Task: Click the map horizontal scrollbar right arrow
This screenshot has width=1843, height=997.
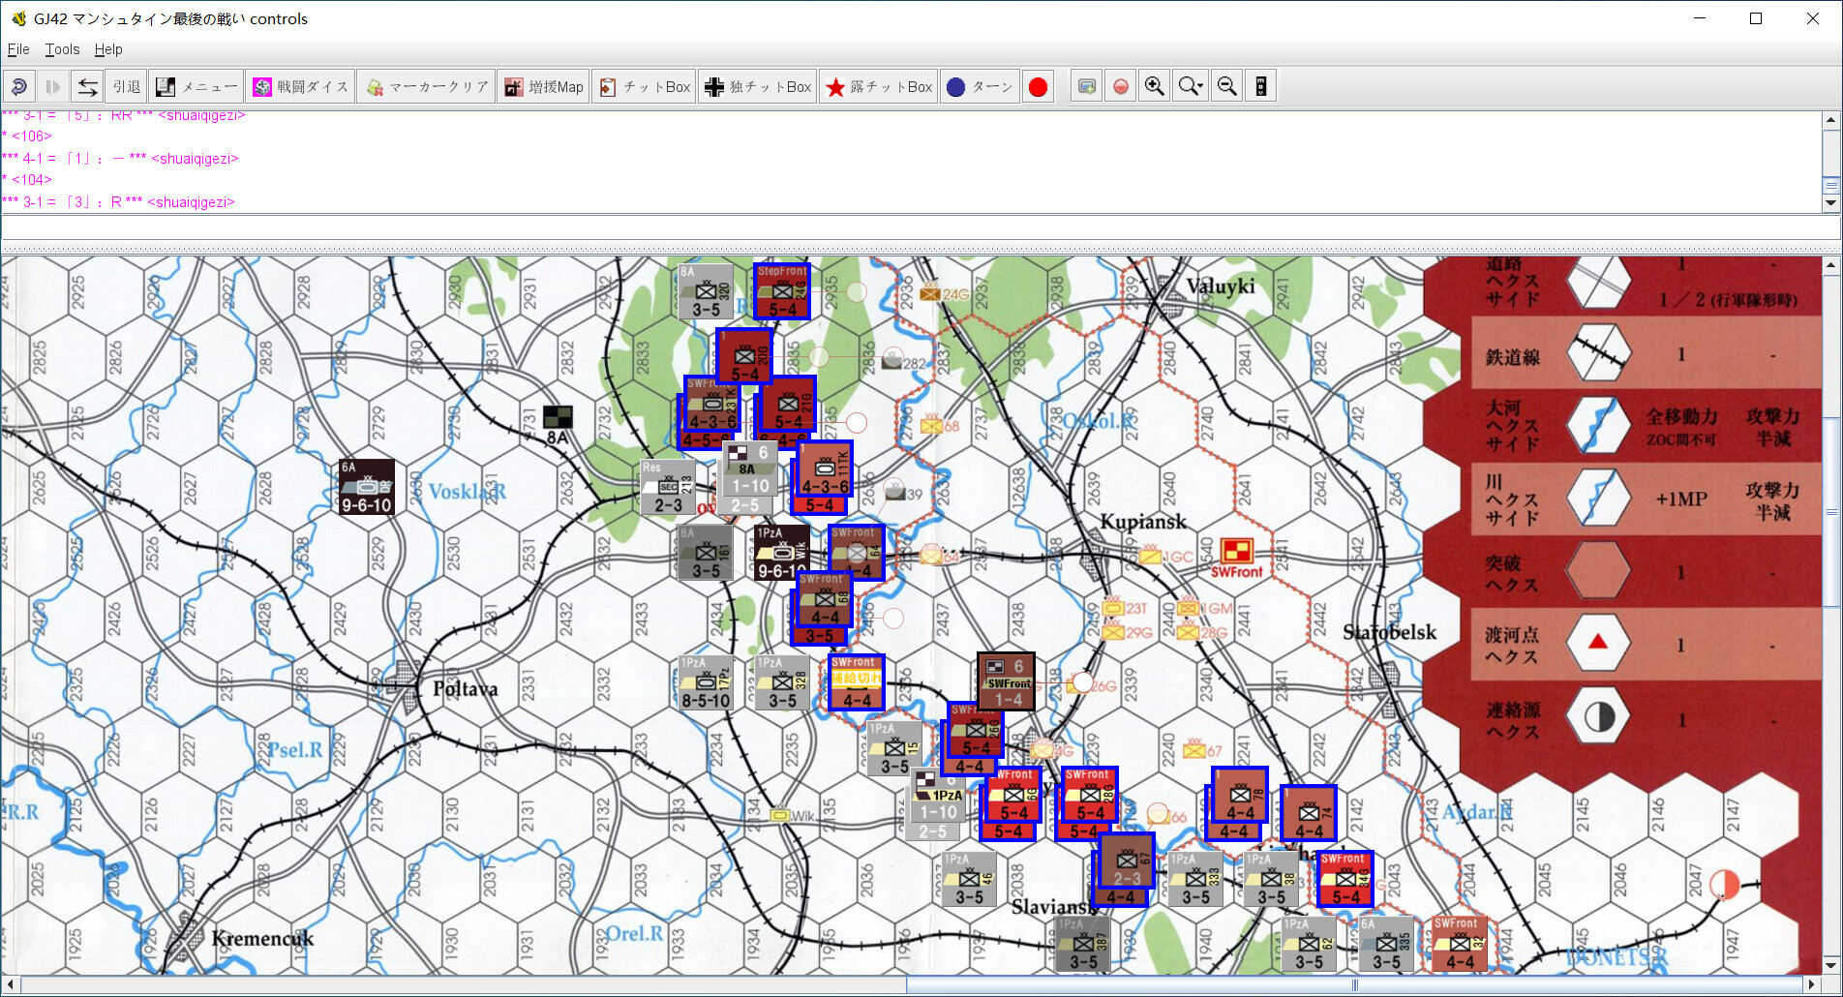Action: pos(1813,984)
